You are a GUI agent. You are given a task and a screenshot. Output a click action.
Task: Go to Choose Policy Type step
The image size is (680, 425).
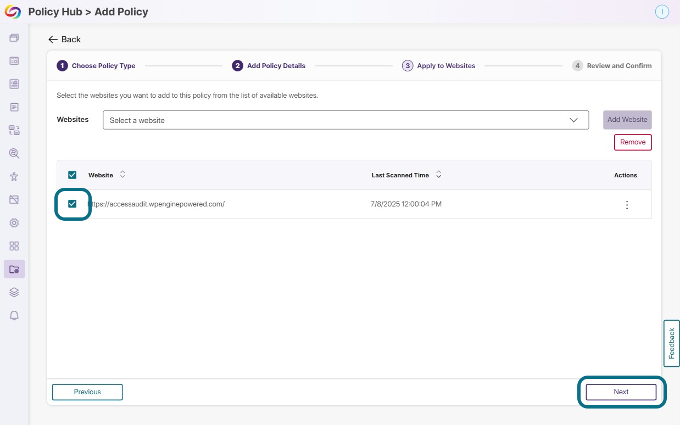click(96, 66)
